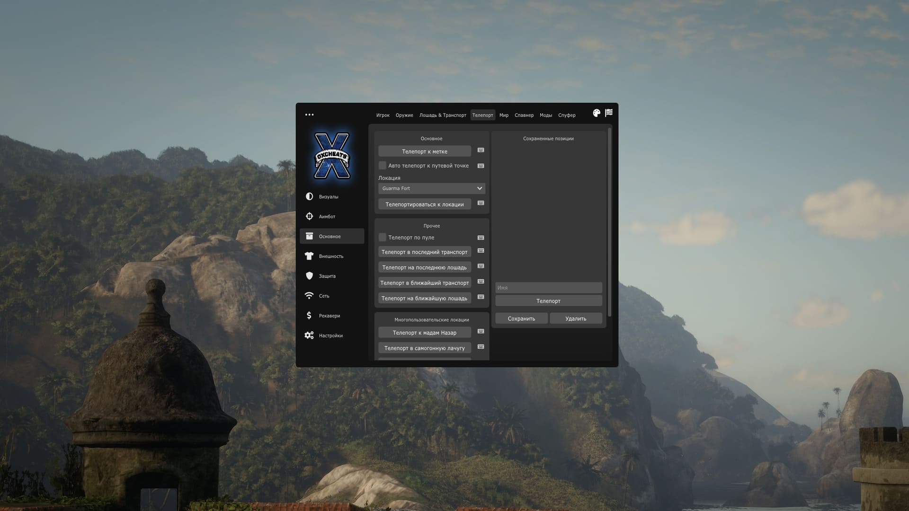Open Рекавери with the dollar icon
Image resolution: width=909 pixels, height=511 pixels.
point(309,316)
